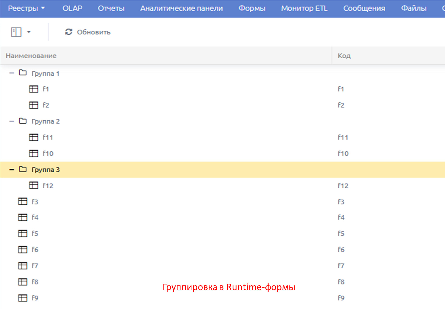Viewport: 445px width, 309px height.
Task: Open the layout dropdown arrow beside panel icon
Action: [29, 32]
